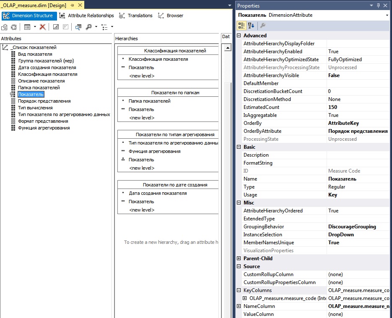Click the Add Business Intelligence toolbar icon
Image resolution: width=392 pixels, height=318 pixels.
click(x=5, y=27)
